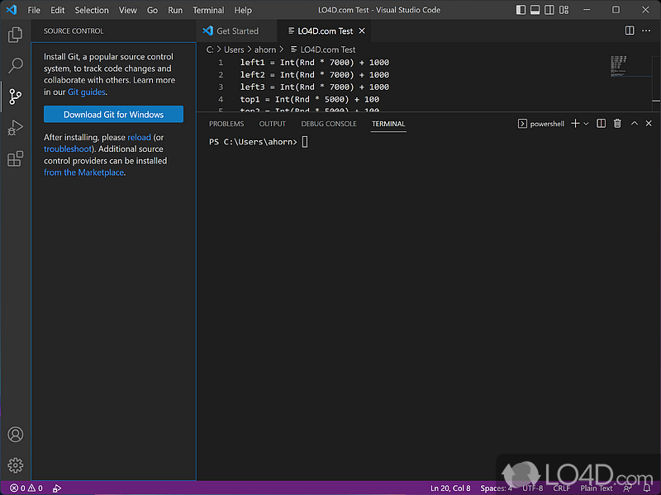Screen dimensions: 661x495
Task: Open the terminal profile dropdown chevron
Action: pos(586,123)
